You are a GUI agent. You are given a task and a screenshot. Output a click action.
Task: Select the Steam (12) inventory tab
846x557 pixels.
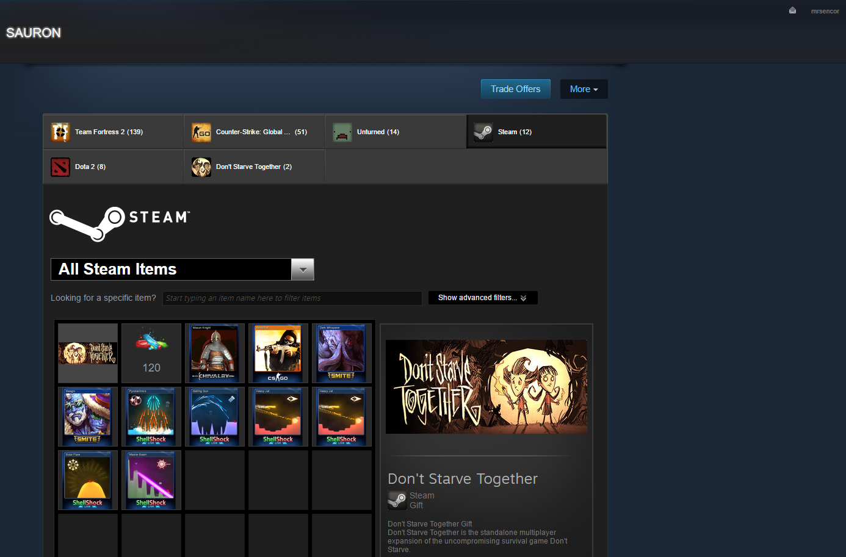[537, 132]
